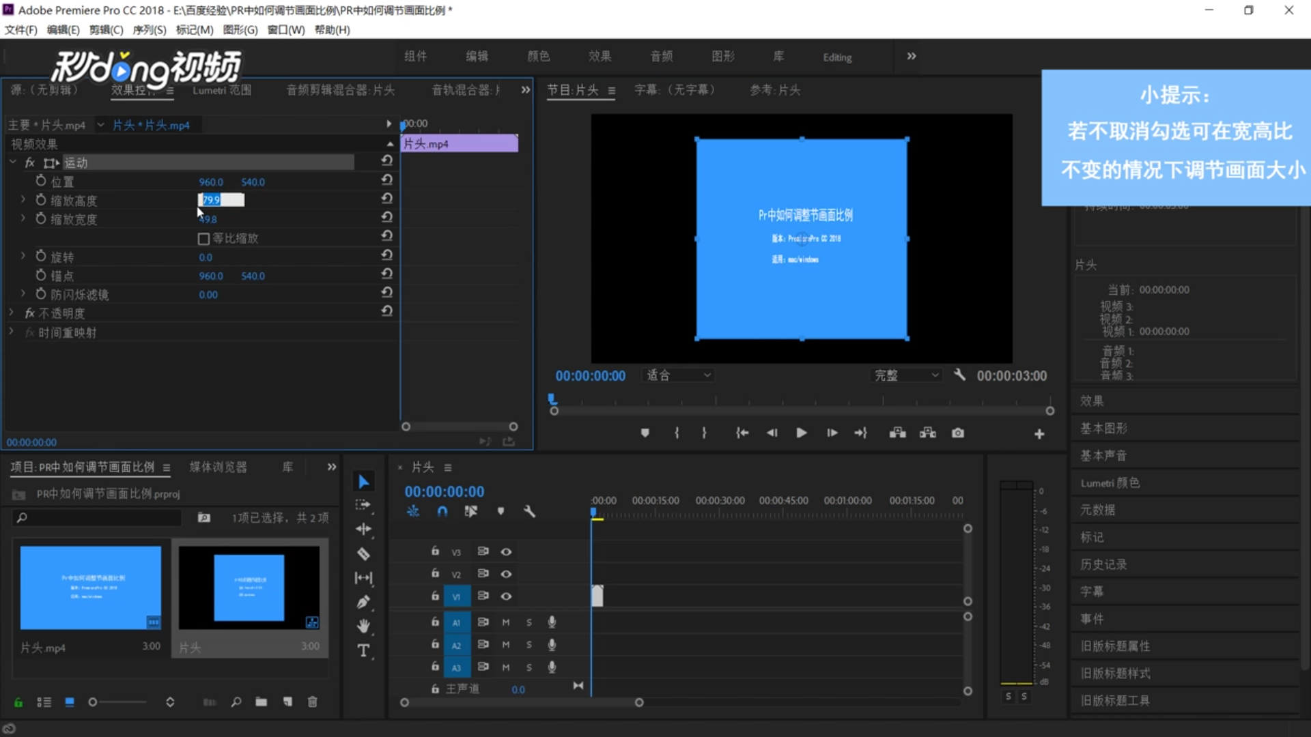Screen dimensions: 1311x737
Task: Click the Extract button
Action: pyautogui.click(x=927, y=433)
